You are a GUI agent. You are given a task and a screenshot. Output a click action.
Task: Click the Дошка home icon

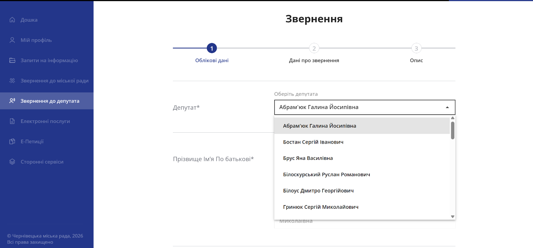tap(12, 20)
